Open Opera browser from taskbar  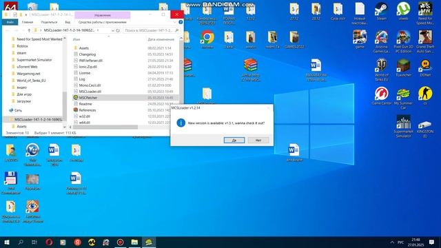coord(49,242)
